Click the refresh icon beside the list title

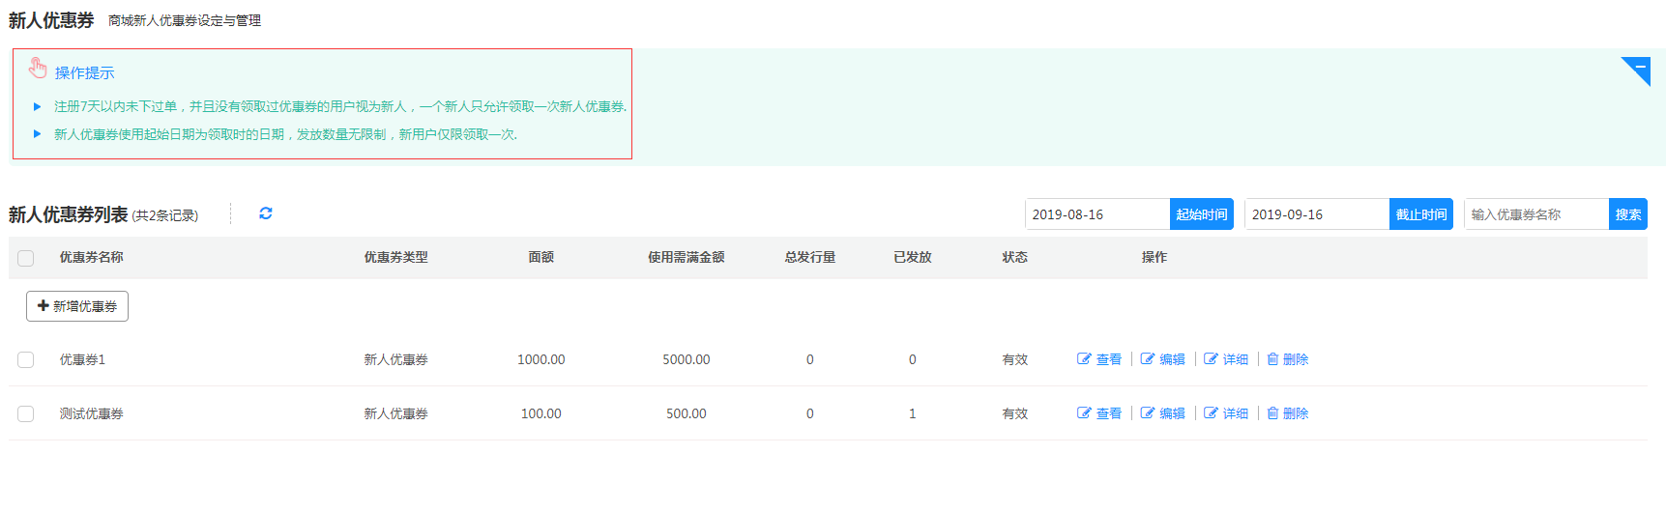[x=266, y=213]
